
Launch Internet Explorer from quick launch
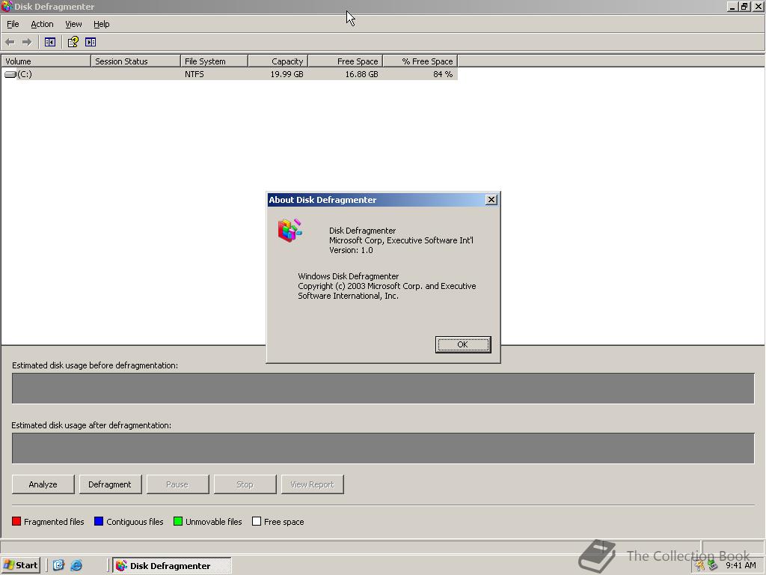(76, 565)
